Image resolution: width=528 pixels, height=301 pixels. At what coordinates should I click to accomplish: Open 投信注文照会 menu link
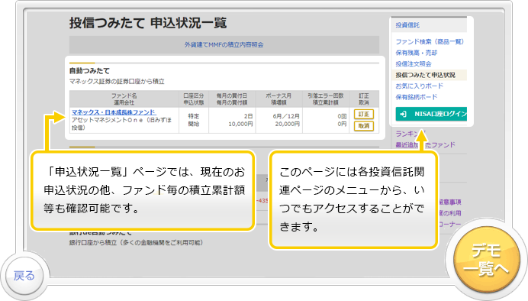coord(414,63)
